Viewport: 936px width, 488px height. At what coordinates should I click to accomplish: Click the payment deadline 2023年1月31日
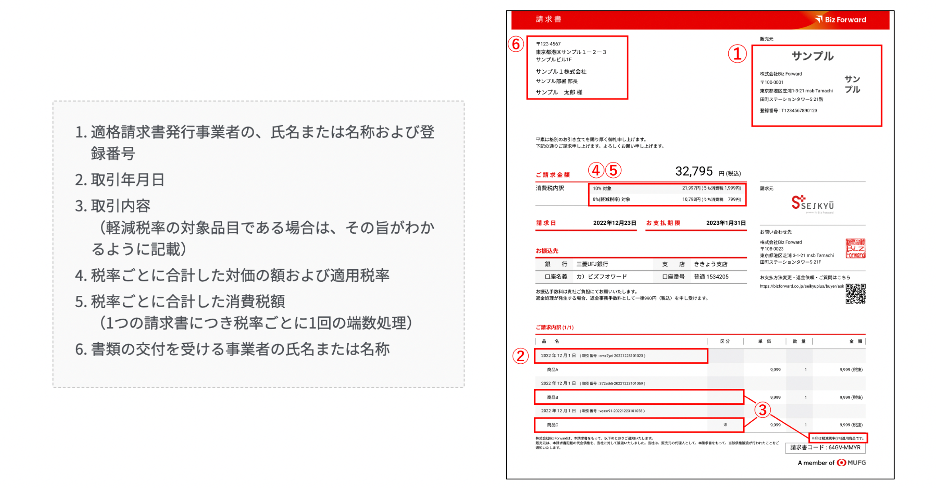pos(726,223)
